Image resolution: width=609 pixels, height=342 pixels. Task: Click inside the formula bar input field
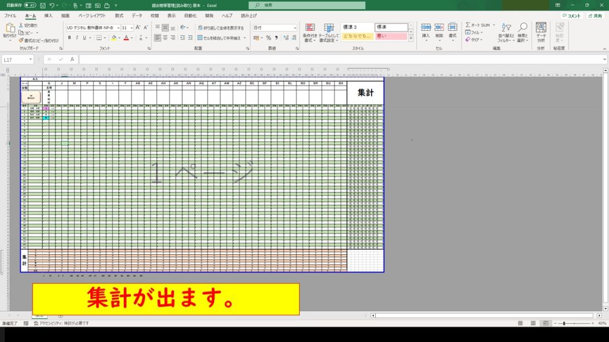(297, 59)
